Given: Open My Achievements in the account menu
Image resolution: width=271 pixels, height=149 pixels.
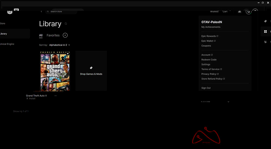Looking at the screenshot, I should coord(211,27).
